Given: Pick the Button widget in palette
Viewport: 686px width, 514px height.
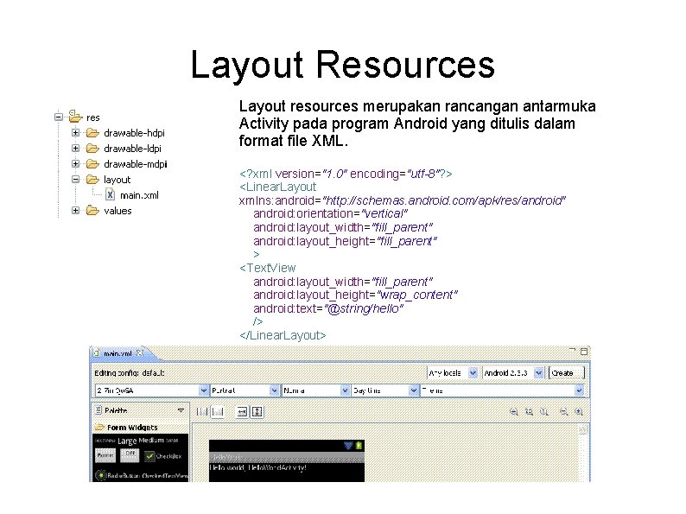Looking at the screenshot, I should 105,455.
